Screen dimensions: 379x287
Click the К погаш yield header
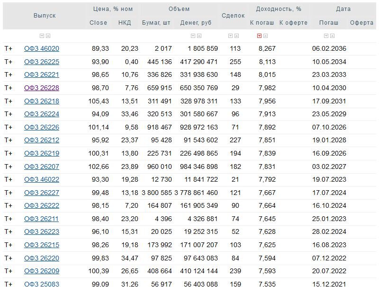(262, 23)
